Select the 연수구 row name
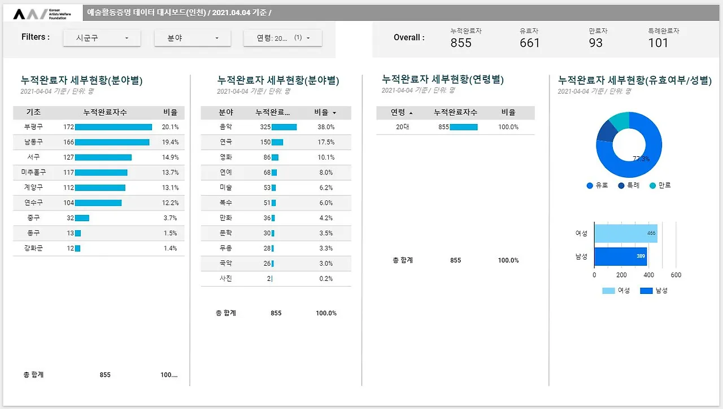 tap(33, 203)
